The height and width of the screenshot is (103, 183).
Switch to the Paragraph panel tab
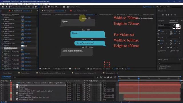[x=161, y=21]
